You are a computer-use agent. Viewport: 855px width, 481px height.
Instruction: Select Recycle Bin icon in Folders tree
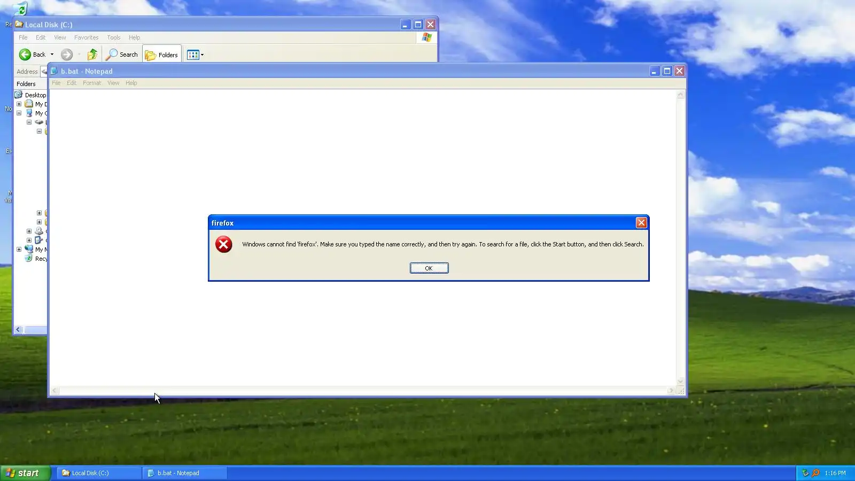pos(29,259)
